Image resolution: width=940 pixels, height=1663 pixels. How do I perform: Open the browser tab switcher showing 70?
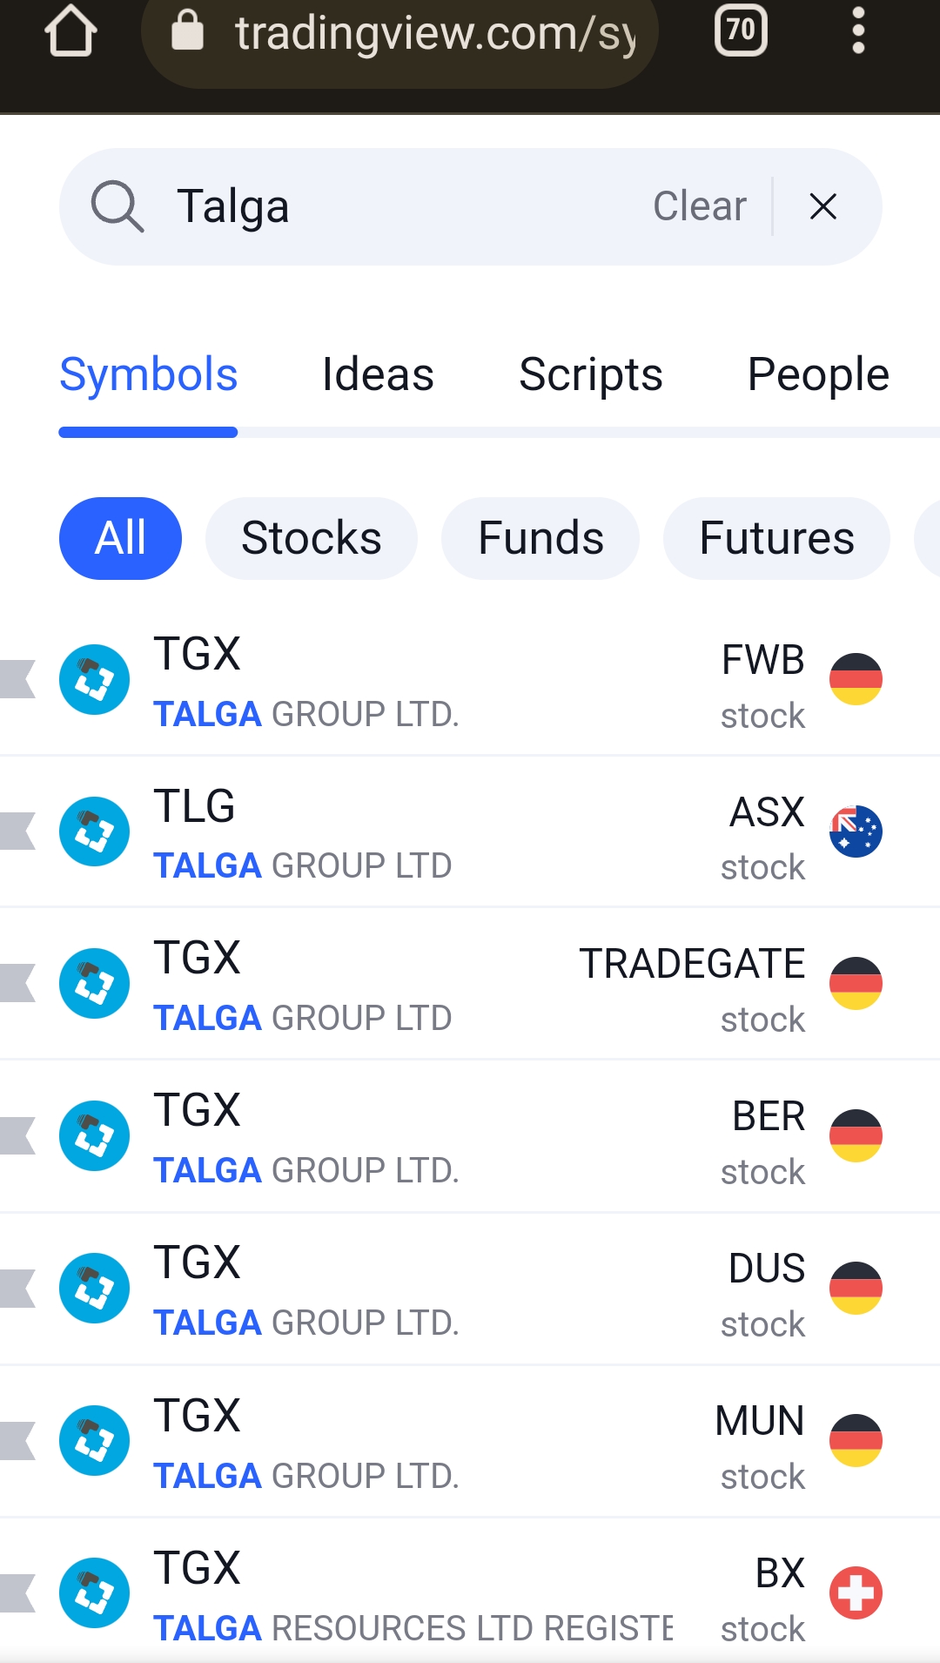point(741,30)
